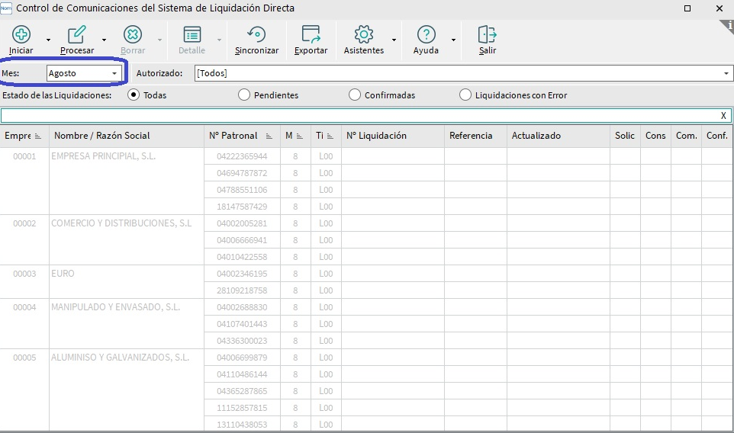Click the Borrar toolbar icon
Screen dimensions: 734x433
click(133, 34)
